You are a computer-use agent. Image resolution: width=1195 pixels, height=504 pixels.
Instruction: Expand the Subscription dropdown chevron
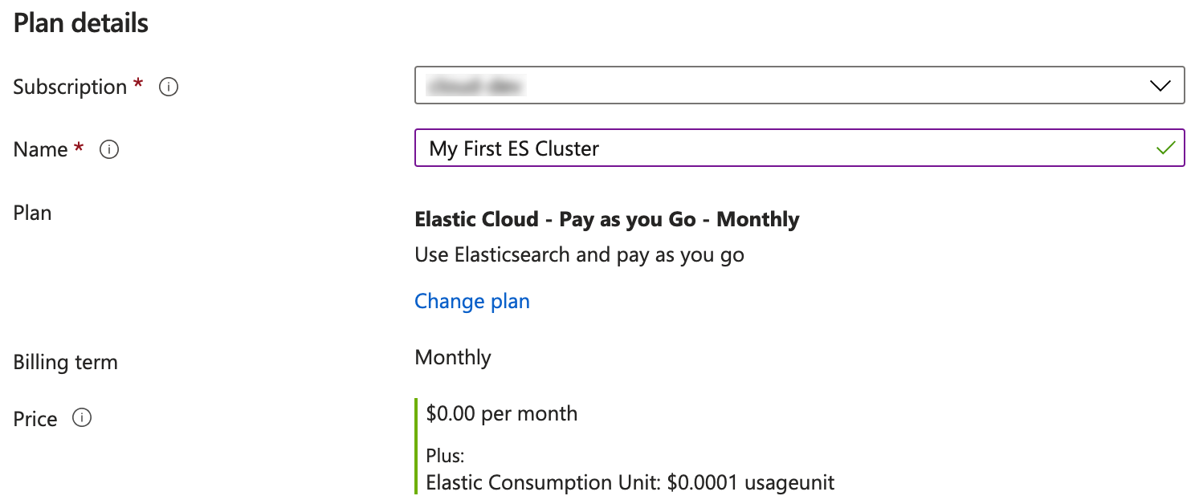click(x=1160, y=86)
